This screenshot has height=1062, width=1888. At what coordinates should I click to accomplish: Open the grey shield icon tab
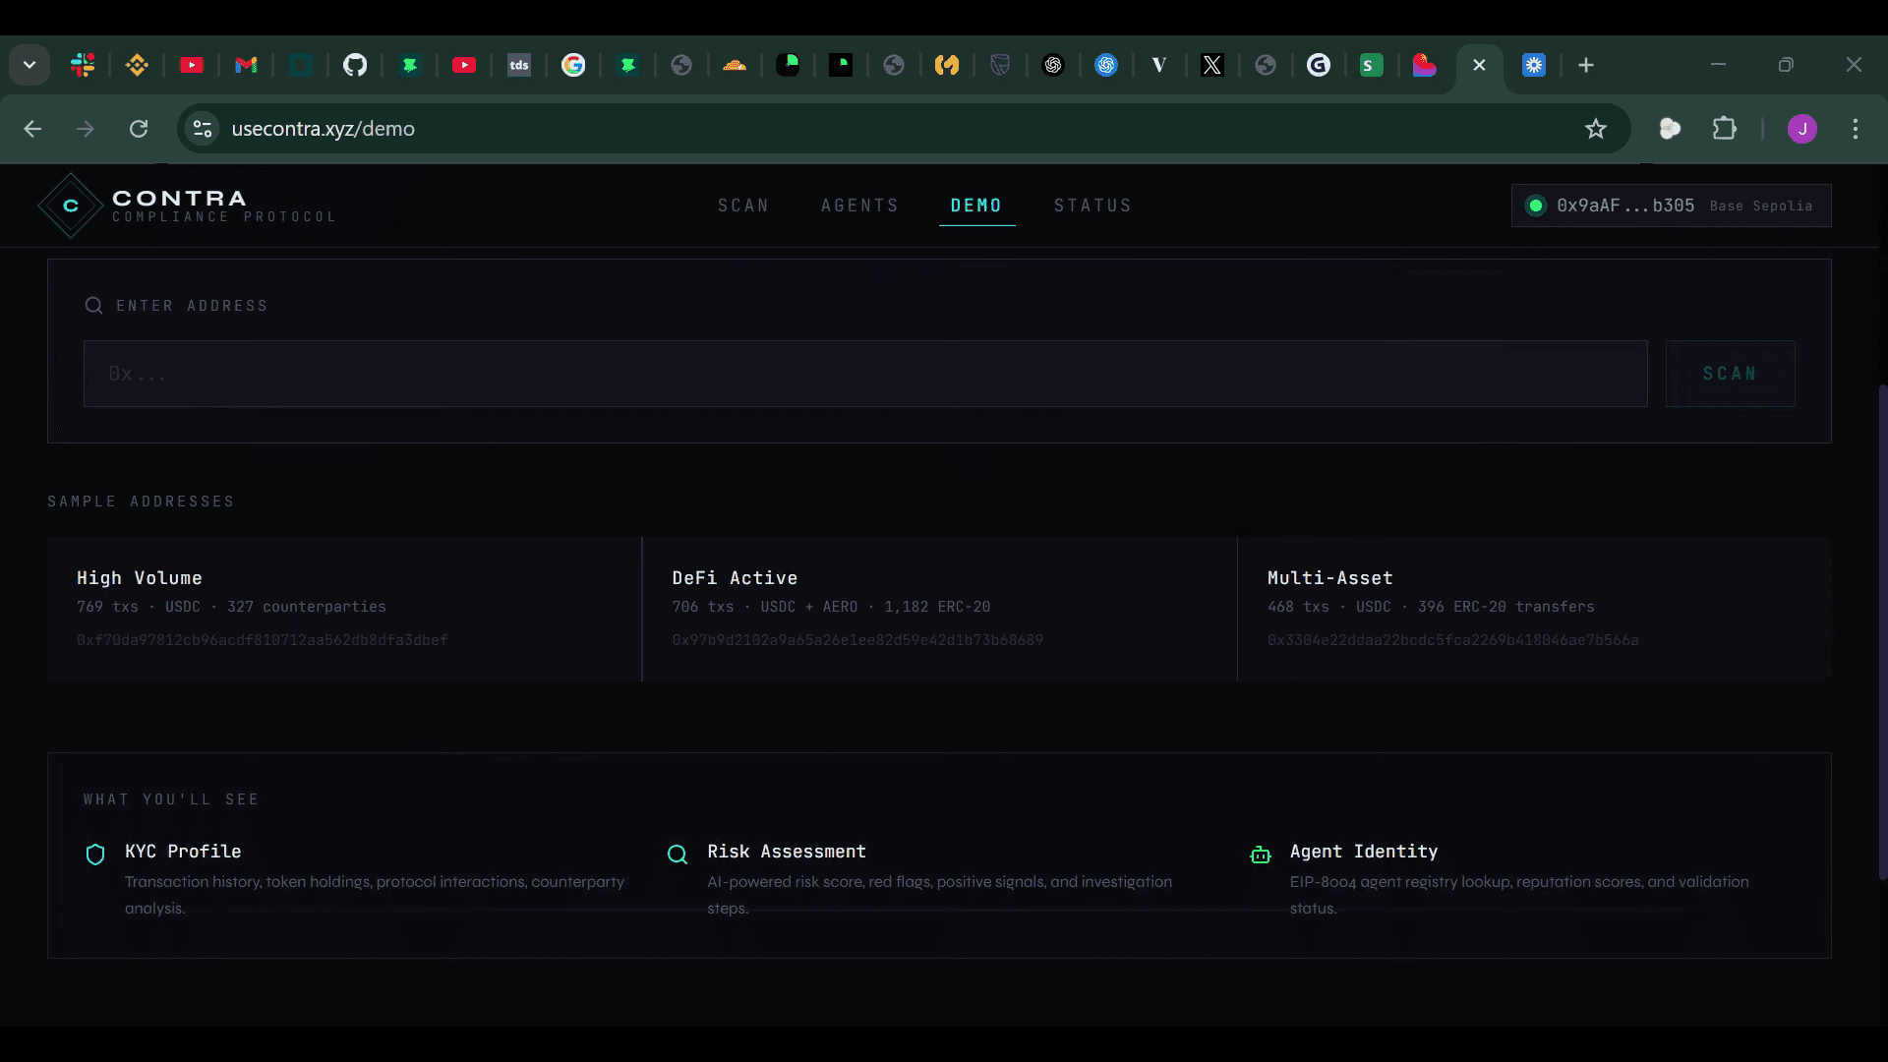coord(1000,65)
